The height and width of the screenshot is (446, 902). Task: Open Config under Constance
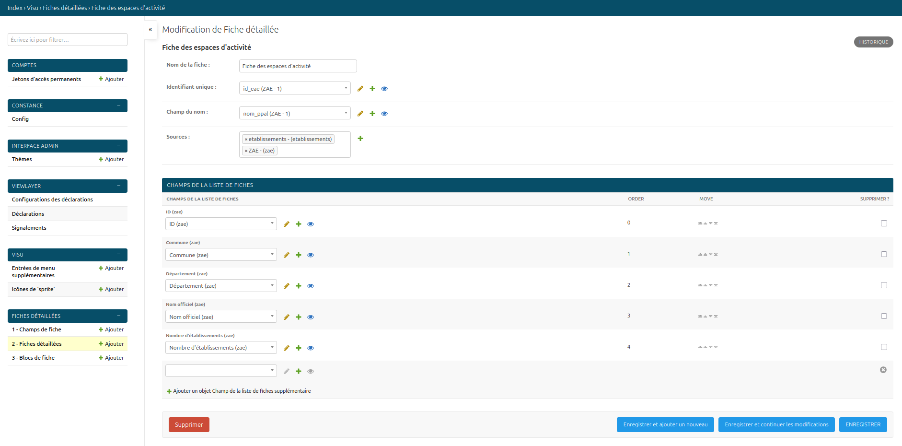(x=20, y=119)
